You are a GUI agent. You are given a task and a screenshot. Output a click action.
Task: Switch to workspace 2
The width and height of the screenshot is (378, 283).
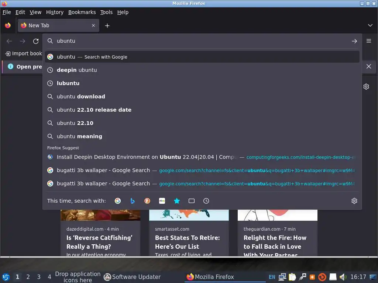point(28,277)
